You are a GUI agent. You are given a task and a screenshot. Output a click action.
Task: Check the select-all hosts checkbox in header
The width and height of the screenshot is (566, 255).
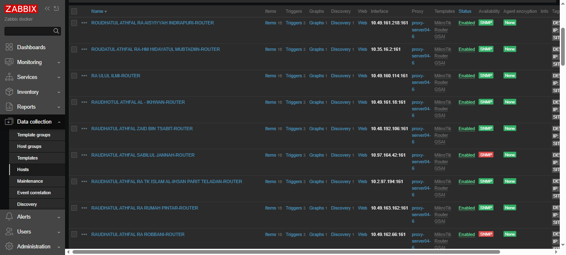pos(74,11)
